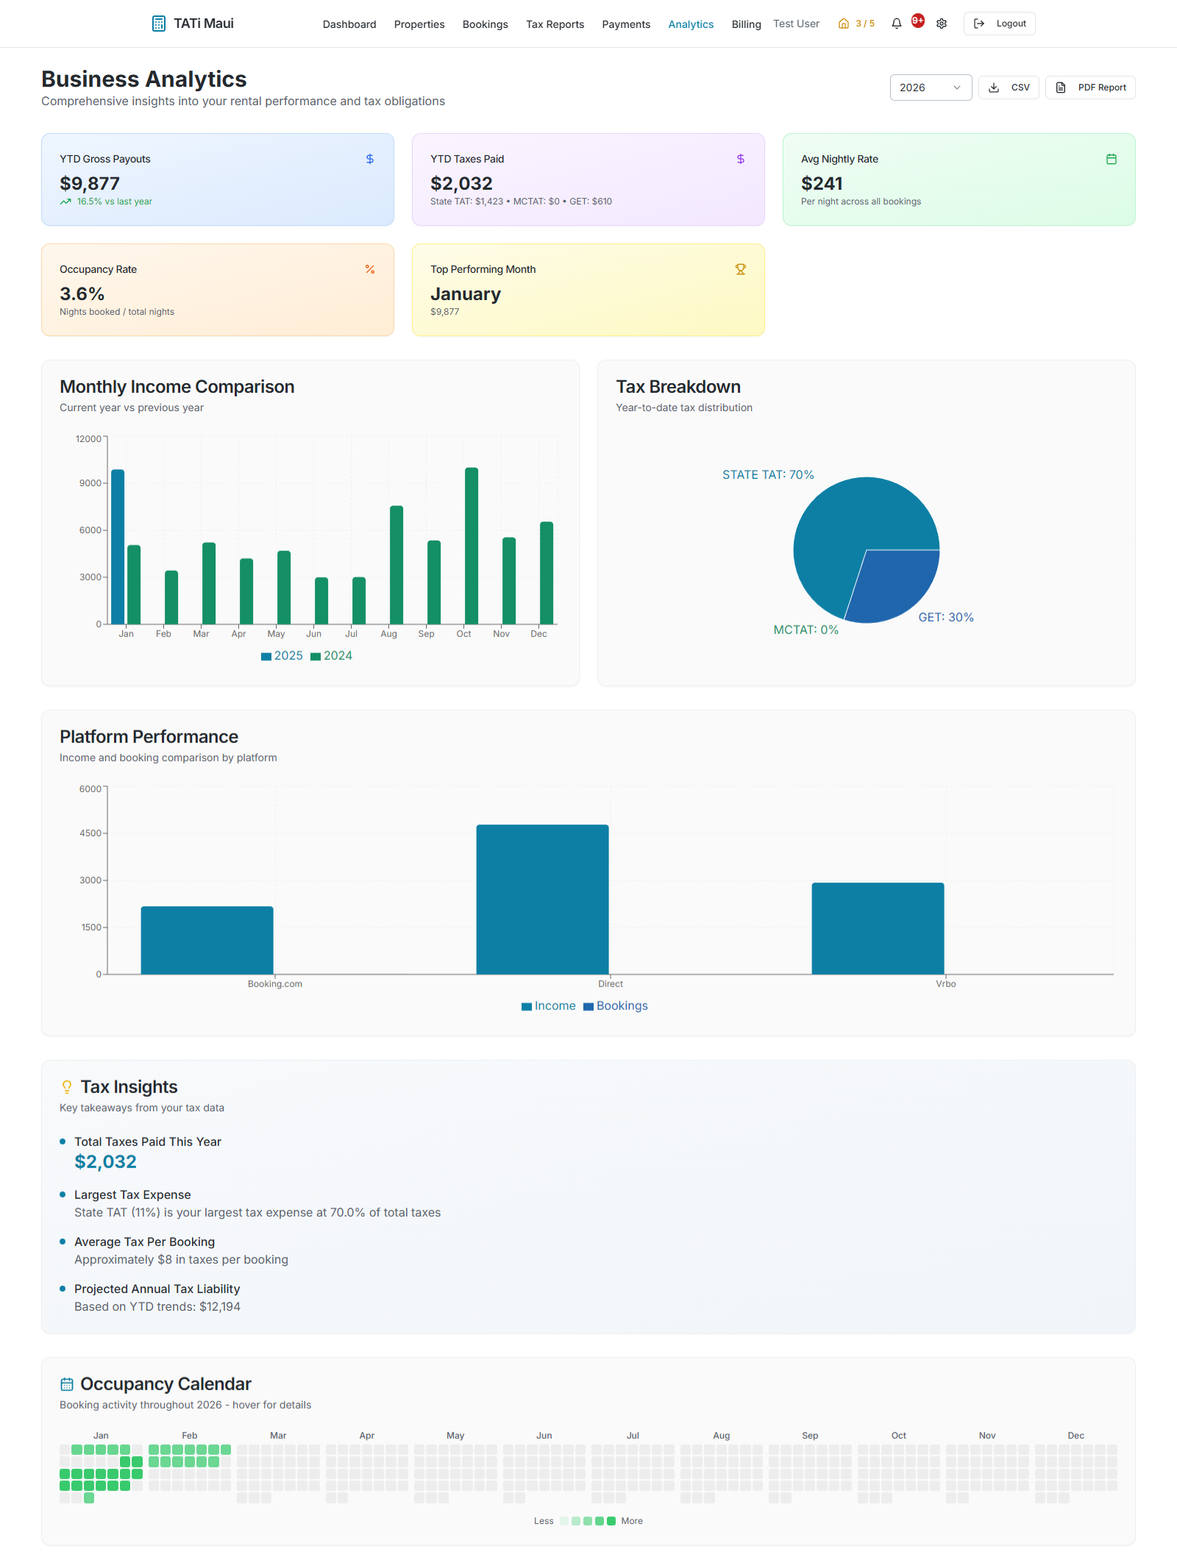This screenshot has height=1563, width=1177.
Task: Open the settings gear icon
Action: pyautogui.click(x=941, y=23)
